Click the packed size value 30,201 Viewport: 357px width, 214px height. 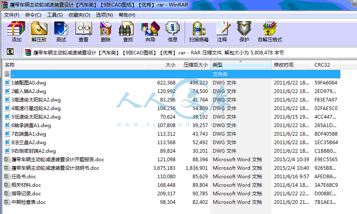pos(200,151)
